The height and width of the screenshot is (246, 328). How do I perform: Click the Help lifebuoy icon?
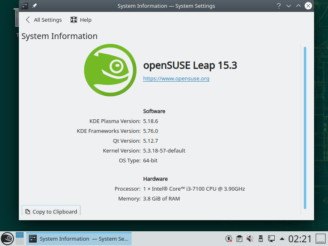pyautogui.click(x=74, y=20)
